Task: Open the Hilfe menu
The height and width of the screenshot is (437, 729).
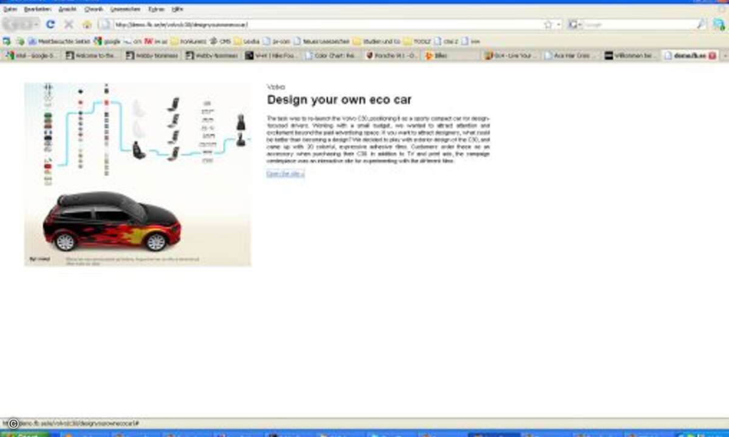Action: [177, 10]
